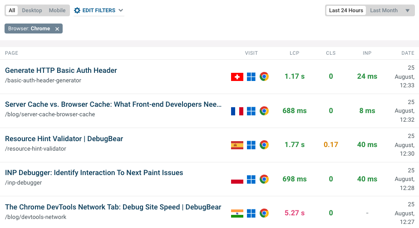
Task: Click the 25 August 12:32 date
Action: [404, 111]
